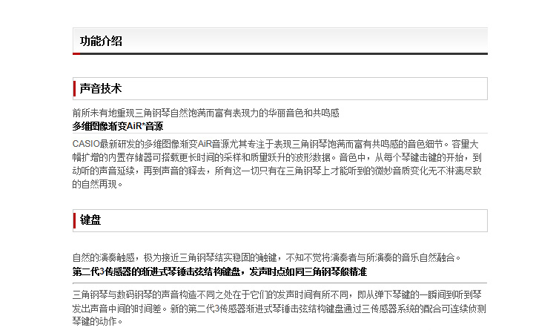This screenshot has height=336, width=556.
Task: Click the line starting 幅扩增的内置存储器
Action: tap(277, 157)
